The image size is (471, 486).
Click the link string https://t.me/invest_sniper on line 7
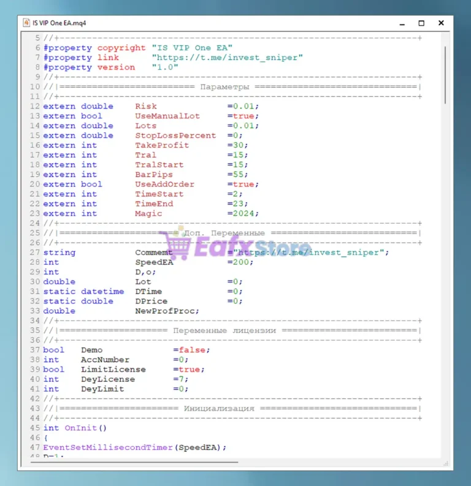coord(227,58)
